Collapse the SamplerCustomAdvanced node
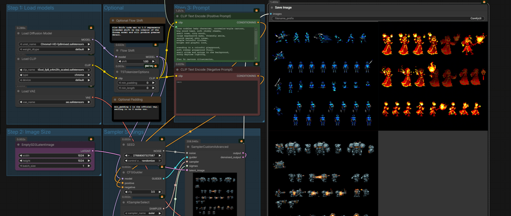The height and width of the screenshot is (216, 511). coord(188,147)
